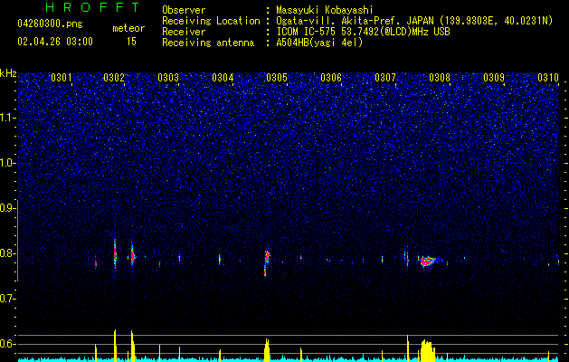Image resolution: width=569 pixels, height=362 pixels.
Task: Click the 0.7 kHz frequency label
Action: 6,299
